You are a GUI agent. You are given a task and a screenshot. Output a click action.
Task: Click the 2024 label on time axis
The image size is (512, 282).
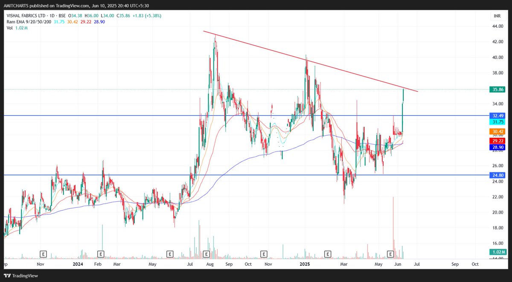click(x=78, y=265)
